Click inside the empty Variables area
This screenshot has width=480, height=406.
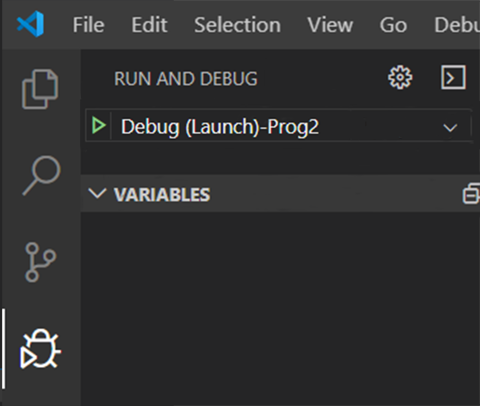point(277,298)
